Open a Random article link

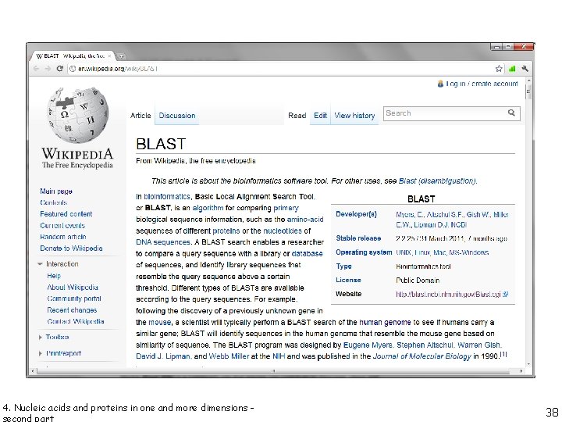point(63,237)
